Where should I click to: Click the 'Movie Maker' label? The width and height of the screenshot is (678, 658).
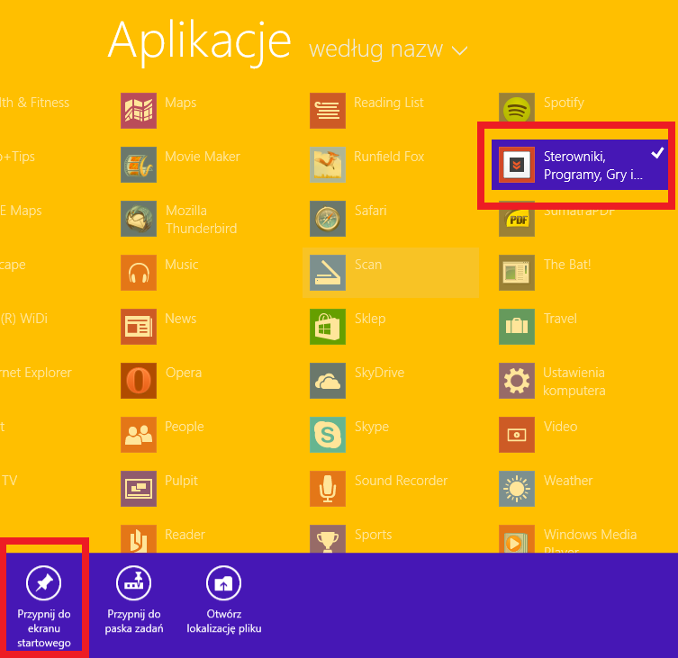click(203, 157)
